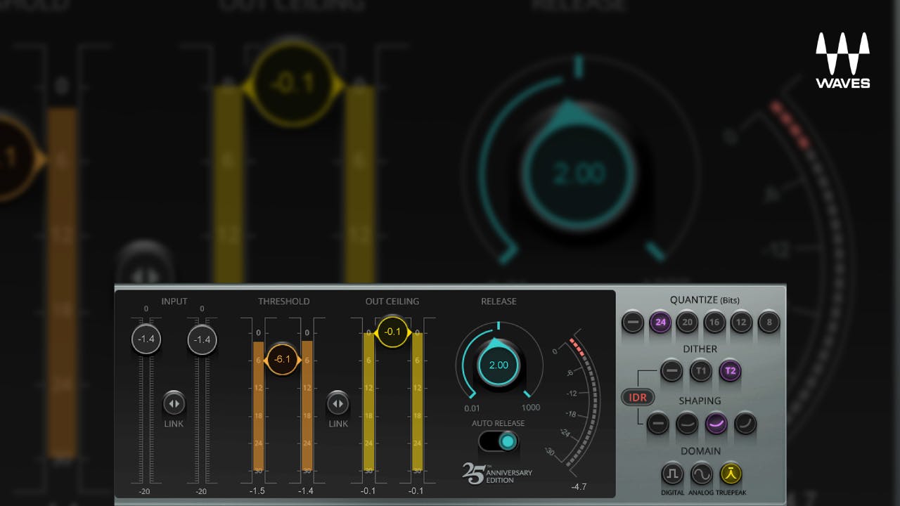Viewport: 900px width, 506px height.
Task: Click the Release maximum label 1000
Action: [531, 408]
